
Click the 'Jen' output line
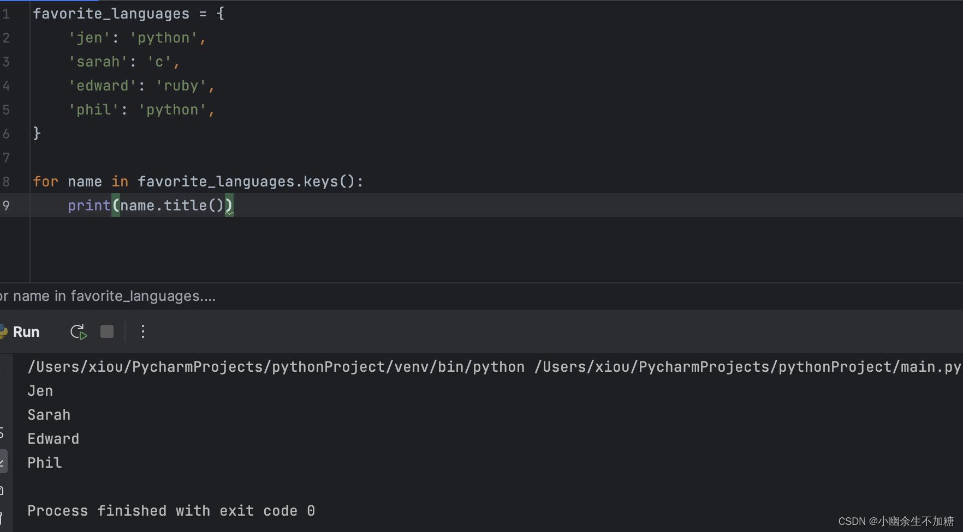tap(40, 391)
